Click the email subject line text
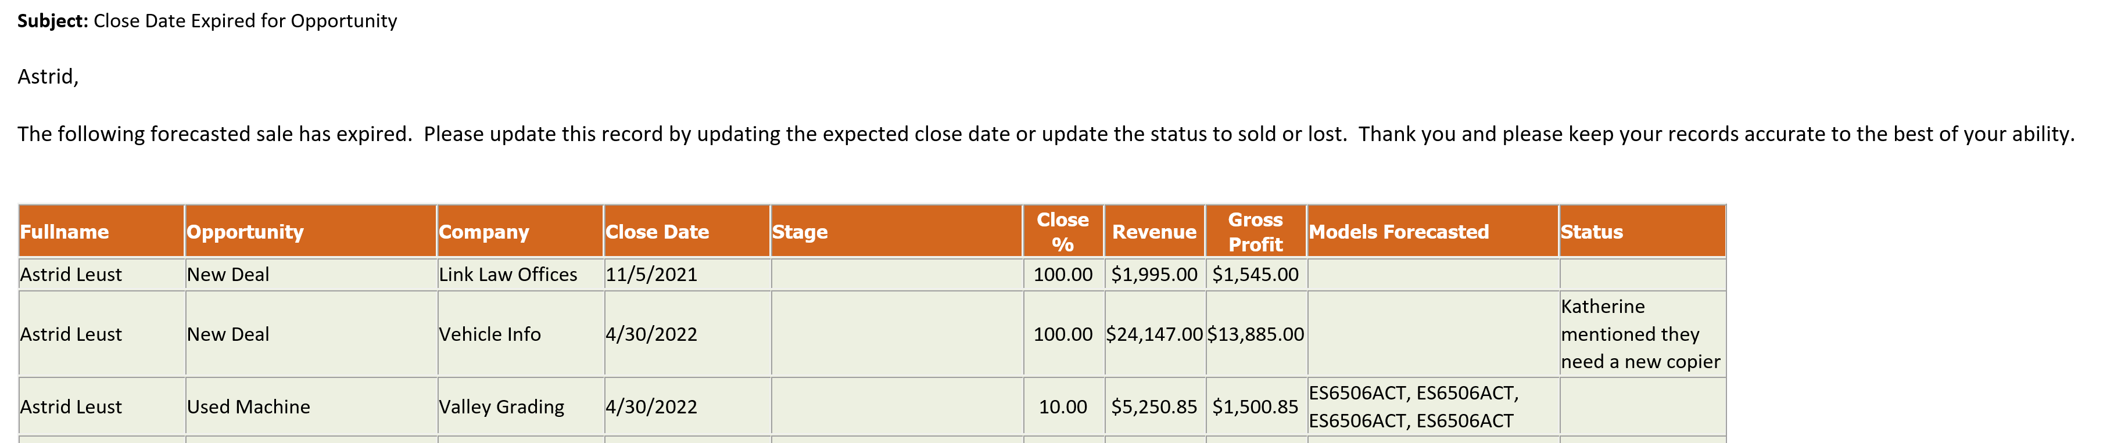 (x=207, y=20)
